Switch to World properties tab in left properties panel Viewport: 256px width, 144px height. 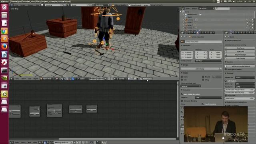coord(195,33)
